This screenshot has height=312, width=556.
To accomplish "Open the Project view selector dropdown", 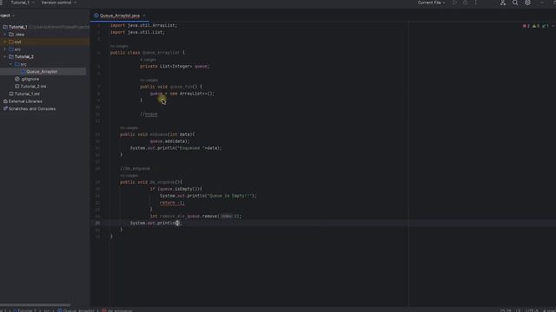I will pos(7,16).
